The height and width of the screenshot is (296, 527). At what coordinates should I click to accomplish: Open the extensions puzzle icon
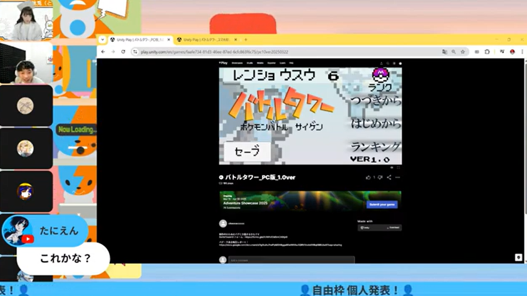point(487,52)
